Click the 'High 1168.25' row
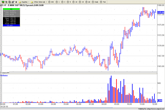The height and width of the screenshot is (110, 165). (x=11, y=20)
